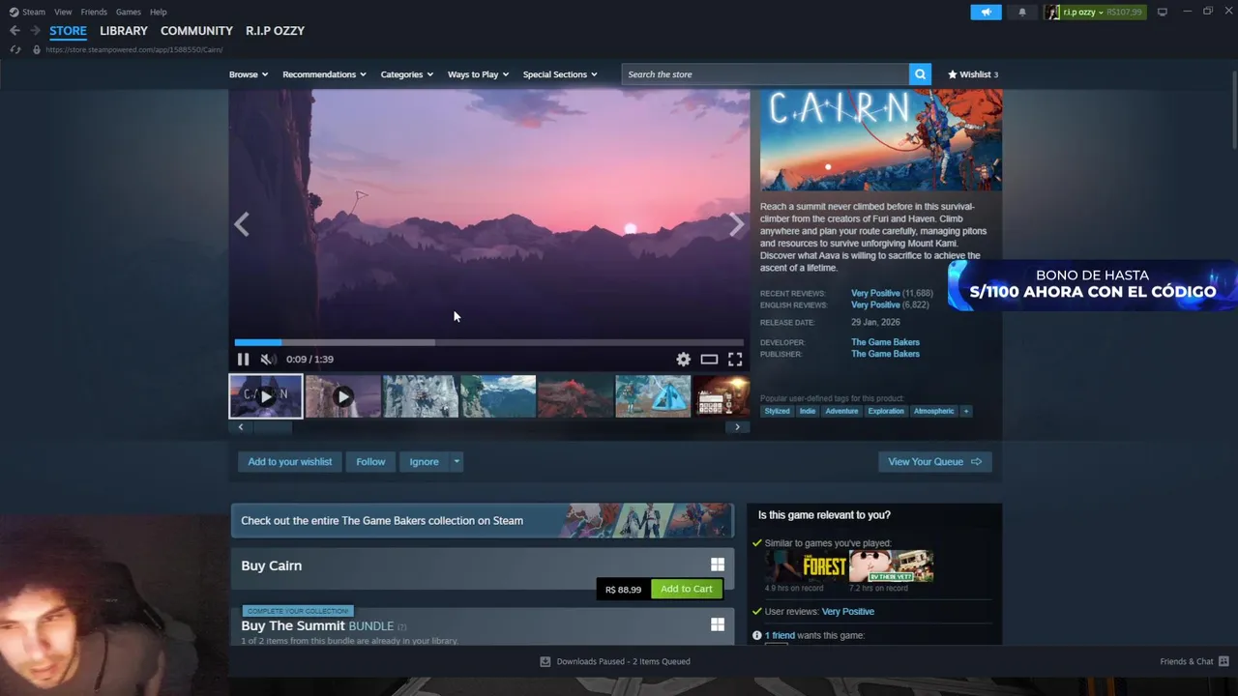Unmute the trailer volume icon
The image size is (1238, 696).
(268, 359)
